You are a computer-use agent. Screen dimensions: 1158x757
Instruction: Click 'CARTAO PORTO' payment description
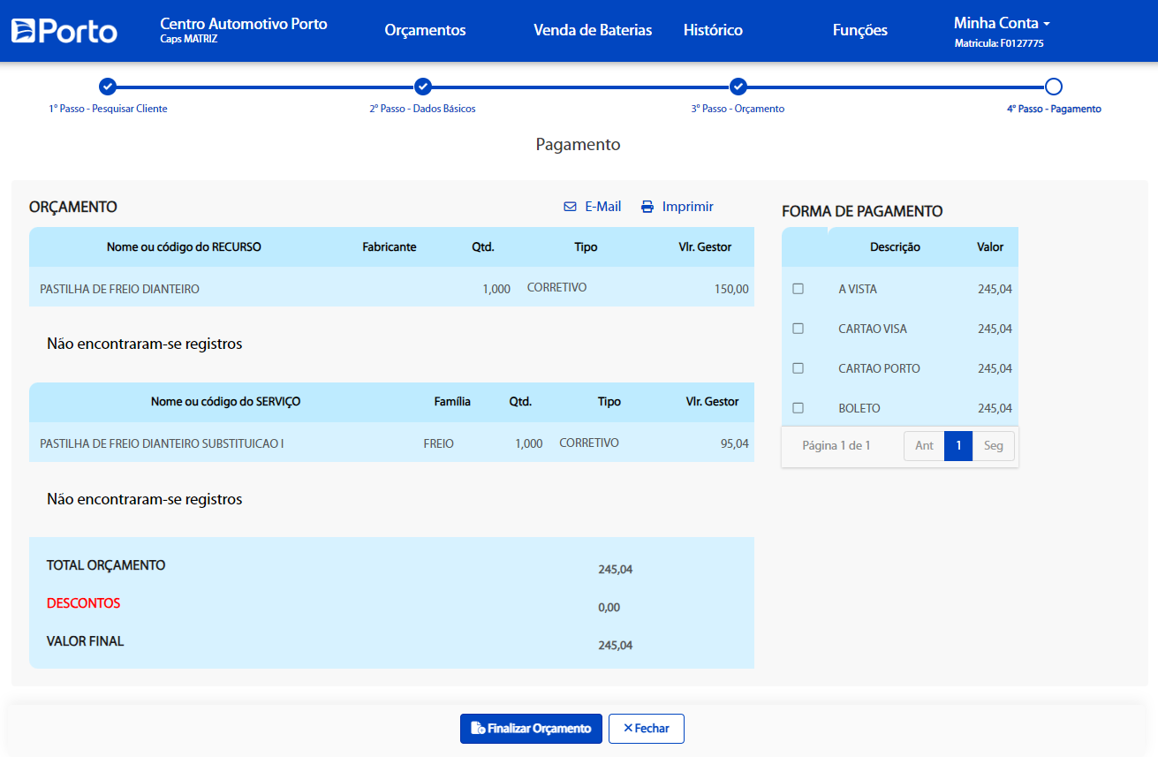[x=879, y=368]
